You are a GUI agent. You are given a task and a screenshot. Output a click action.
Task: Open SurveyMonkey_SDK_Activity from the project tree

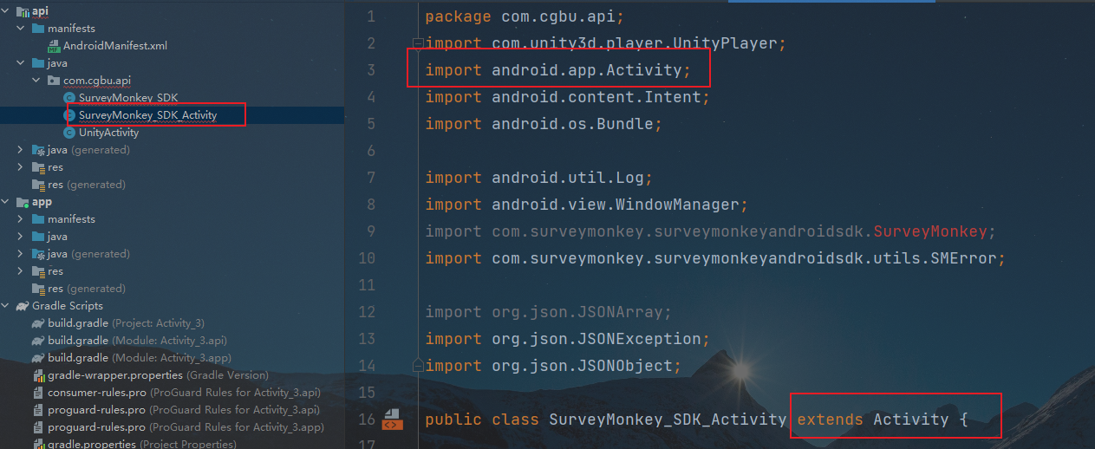pyautogui.click(x=147, y=115)
